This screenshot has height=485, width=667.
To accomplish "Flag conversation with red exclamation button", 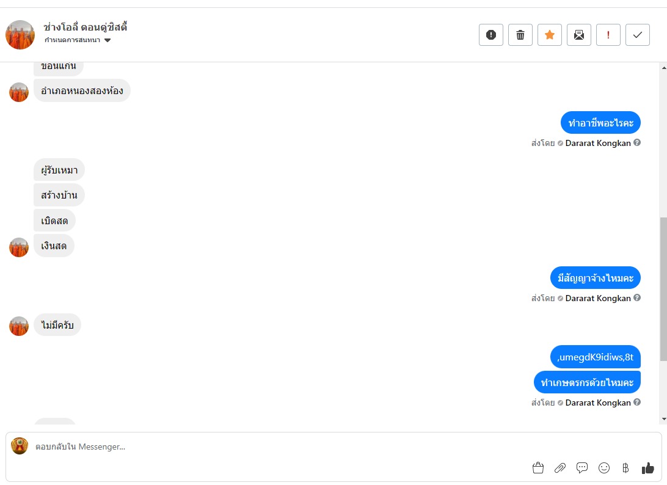I will (608, 35).
